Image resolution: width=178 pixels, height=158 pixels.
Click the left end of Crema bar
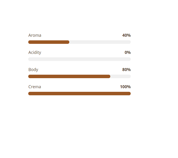(30, 93)
